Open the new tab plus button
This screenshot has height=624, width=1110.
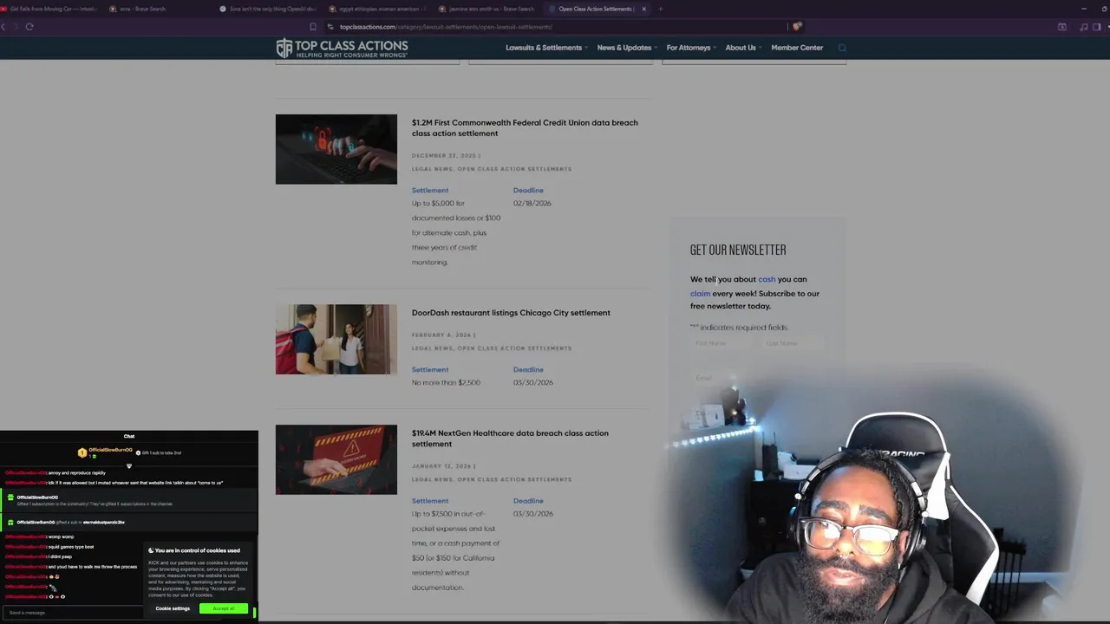point(660,9)
